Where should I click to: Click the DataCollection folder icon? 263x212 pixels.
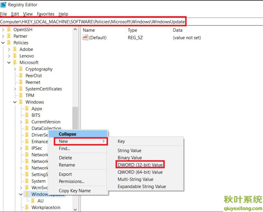[27, 128]
